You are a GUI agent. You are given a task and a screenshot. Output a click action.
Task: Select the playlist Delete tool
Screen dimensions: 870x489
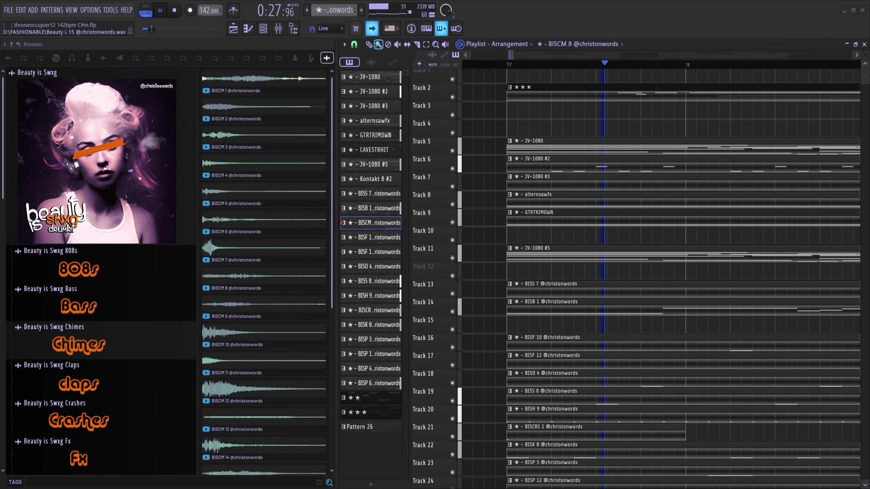[x=388, y=44]
